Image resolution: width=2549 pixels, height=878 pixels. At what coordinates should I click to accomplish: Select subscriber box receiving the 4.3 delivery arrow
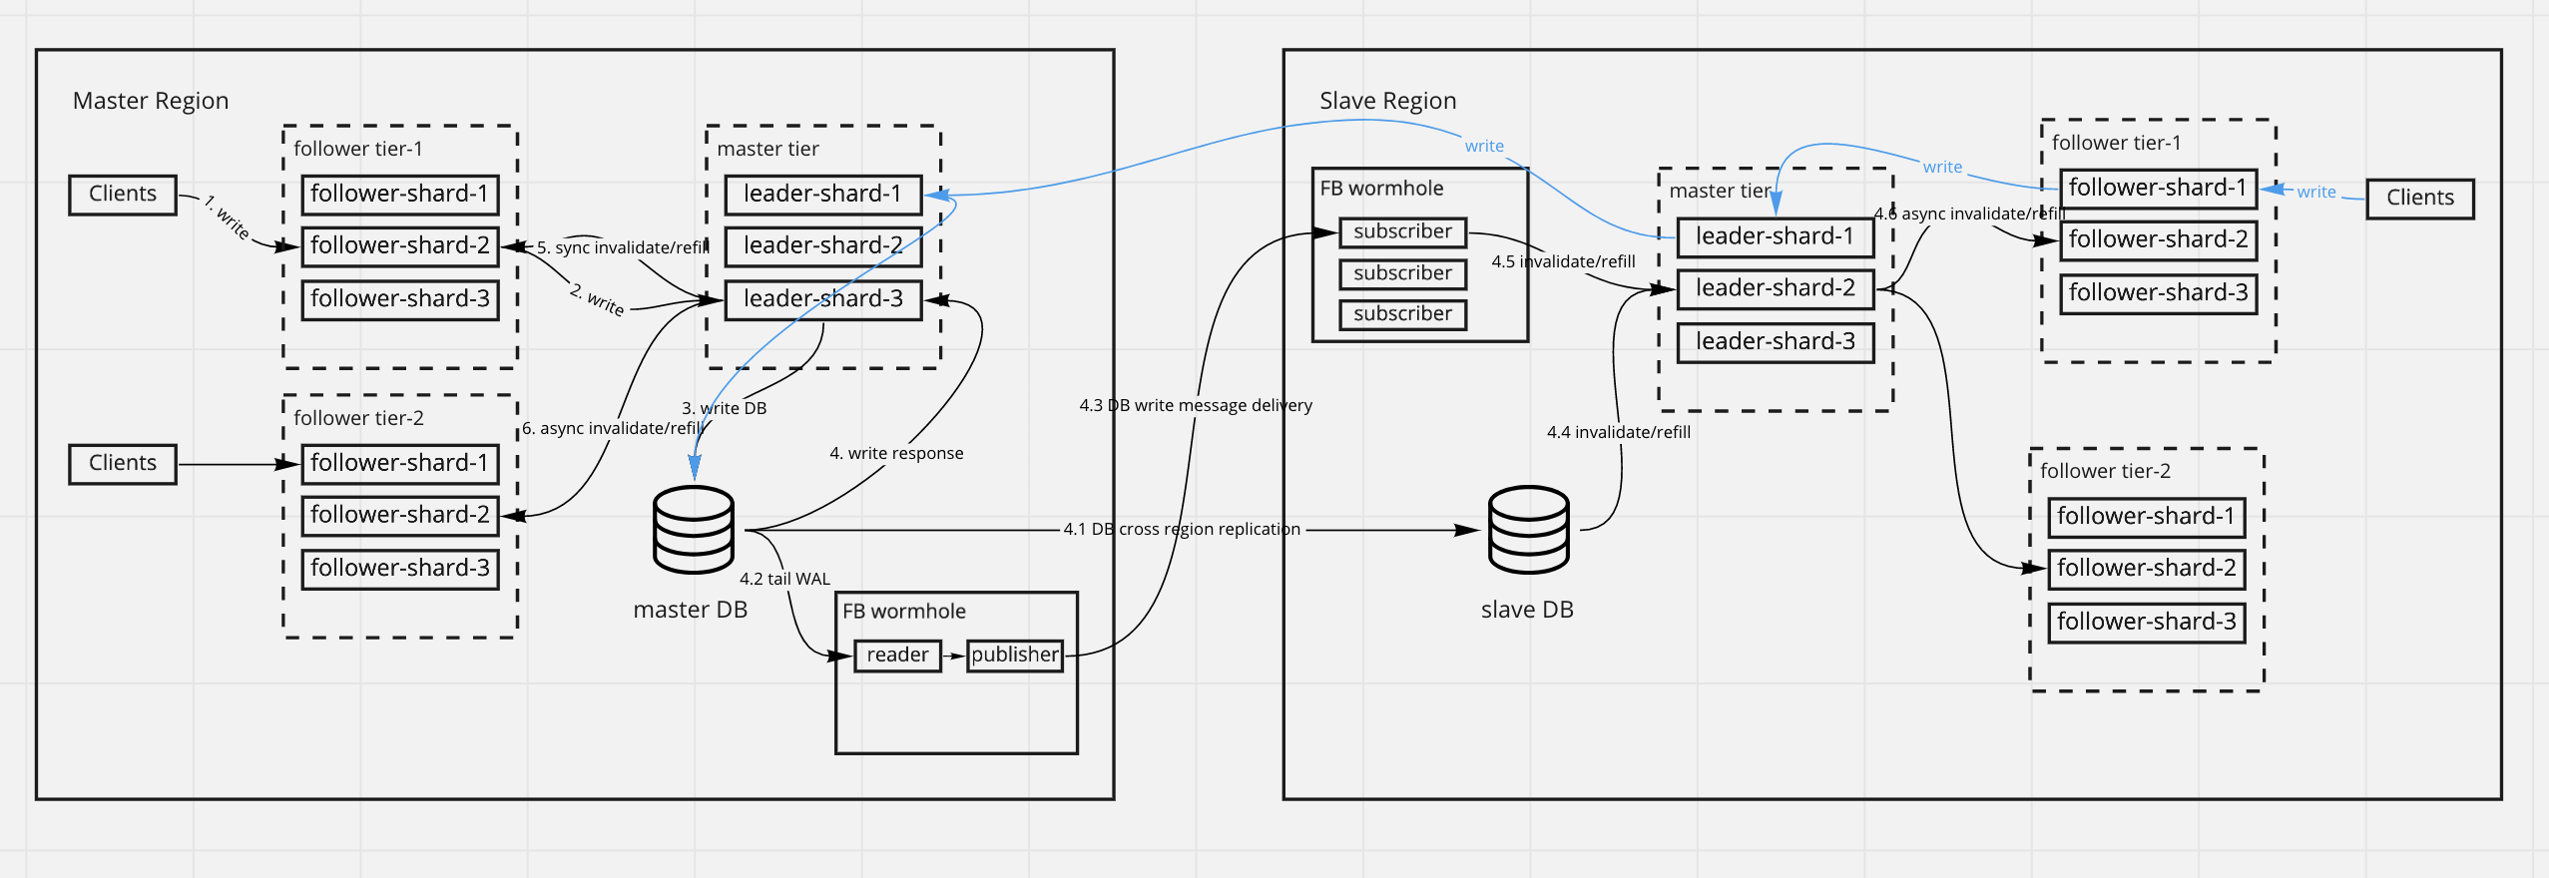point(1402,232)
